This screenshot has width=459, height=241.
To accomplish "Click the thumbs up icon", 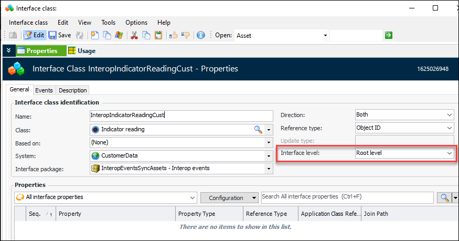I will pyautogui.click(x=174, y=35).
